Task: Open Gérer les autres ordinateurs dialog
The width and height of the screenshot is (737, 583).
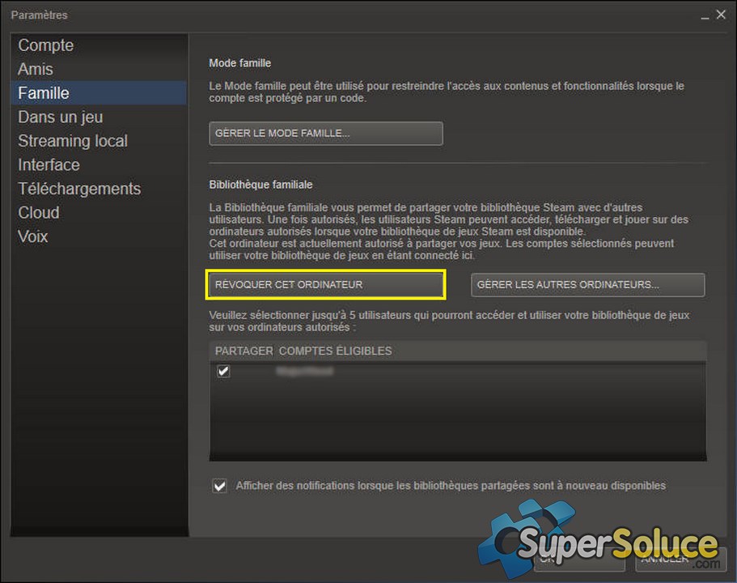Action: pos(587,284)
